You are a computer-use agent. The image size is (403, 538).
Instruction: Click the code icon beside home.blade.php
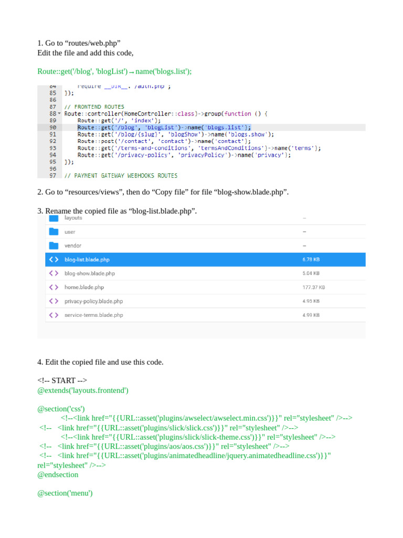54,287
